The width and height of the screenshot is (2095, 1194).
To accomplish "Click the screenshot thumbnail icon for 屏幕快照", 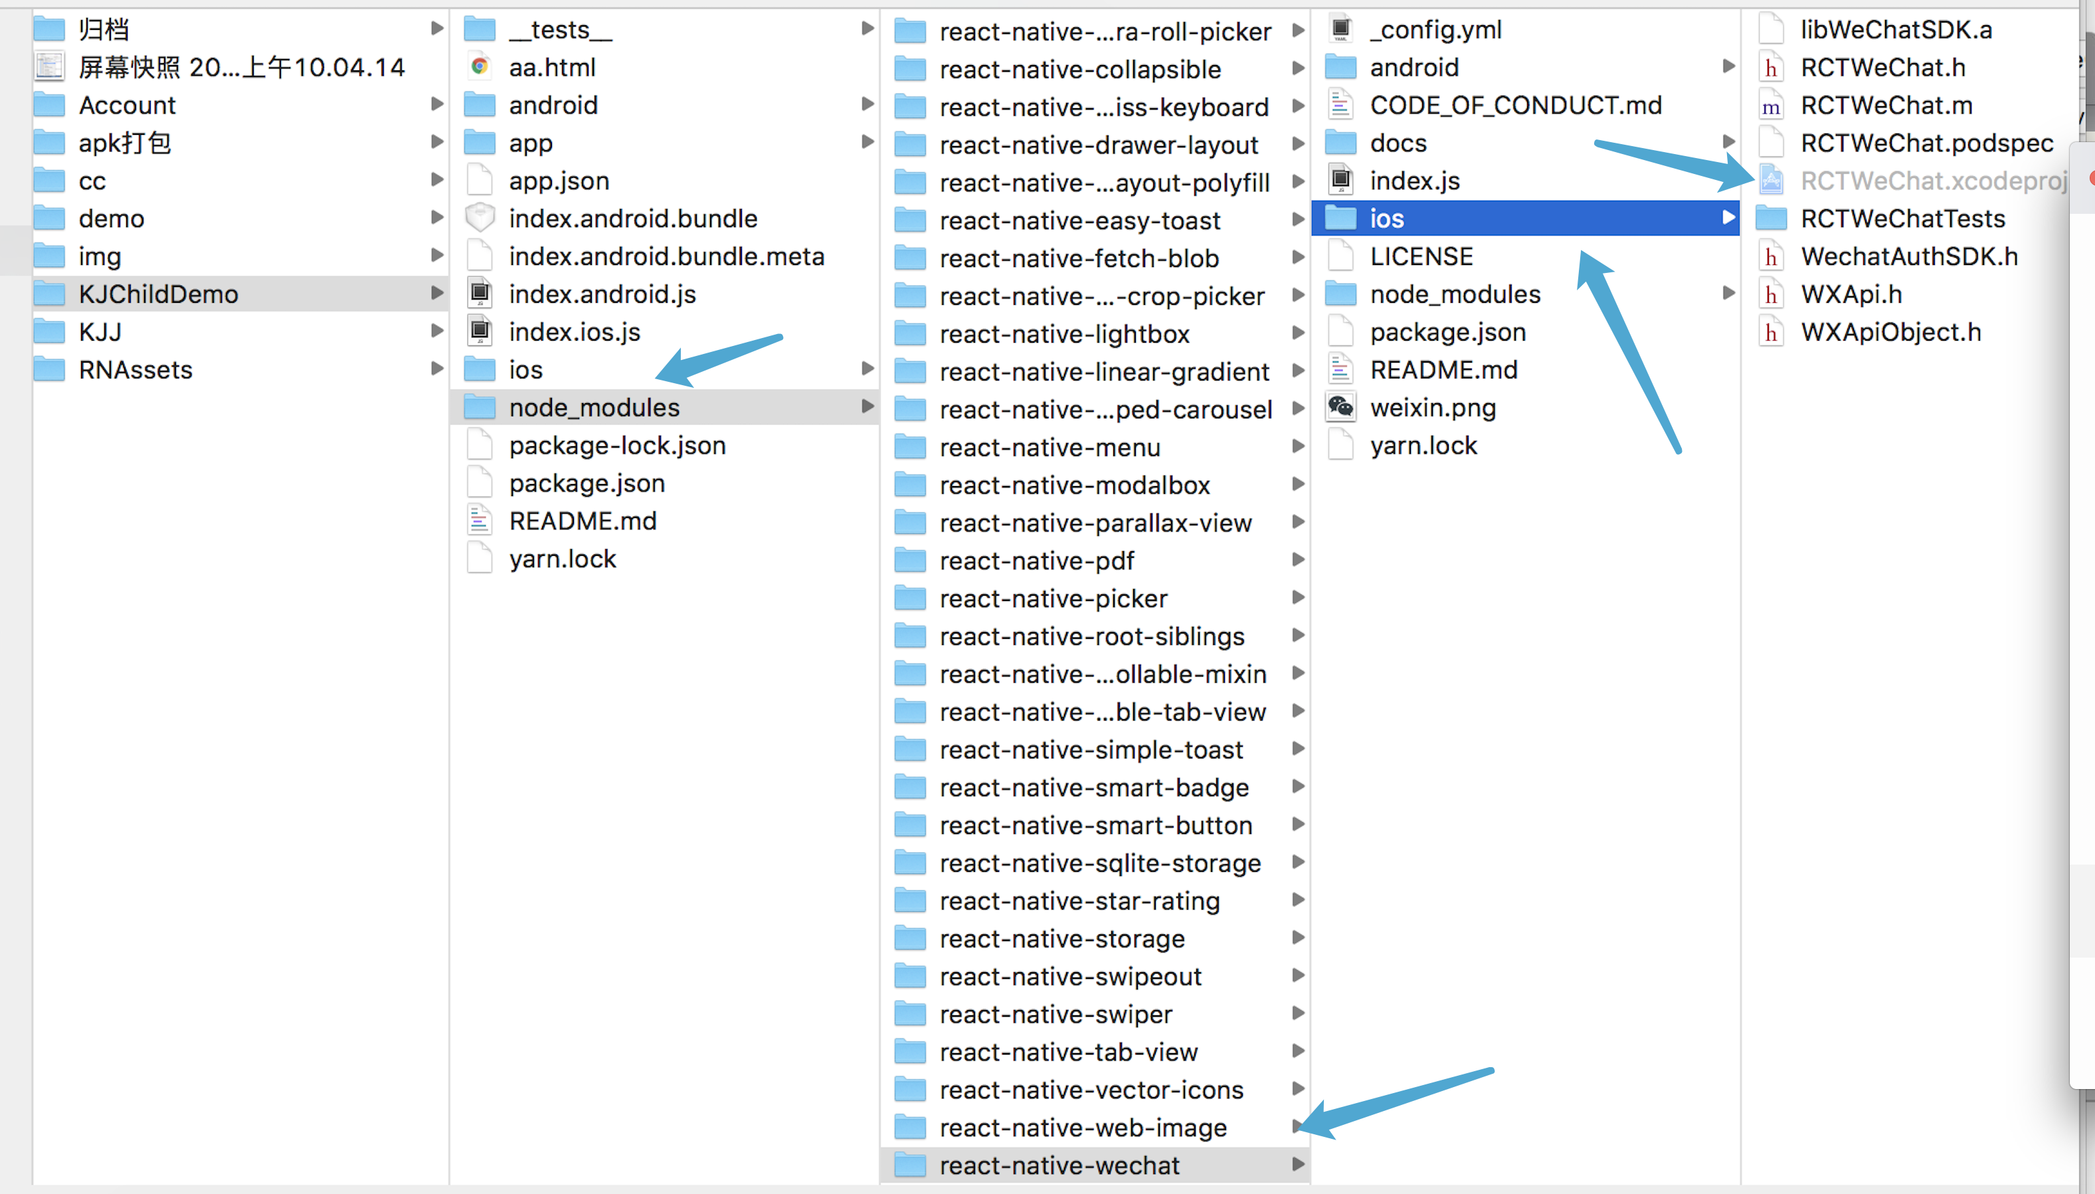I will 49,66.
